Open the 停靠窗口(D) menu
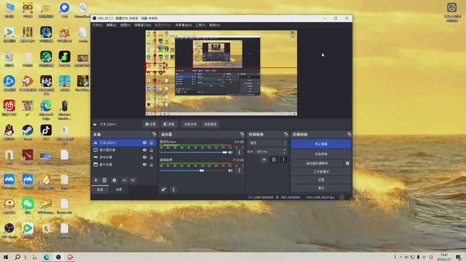Screen dimensions: 466x262 point(143,25)
